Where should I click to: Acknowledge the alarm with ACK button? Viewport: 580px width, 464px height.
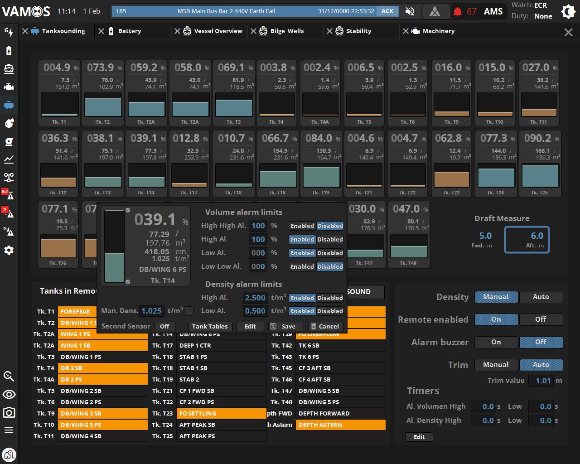point(387,11)
